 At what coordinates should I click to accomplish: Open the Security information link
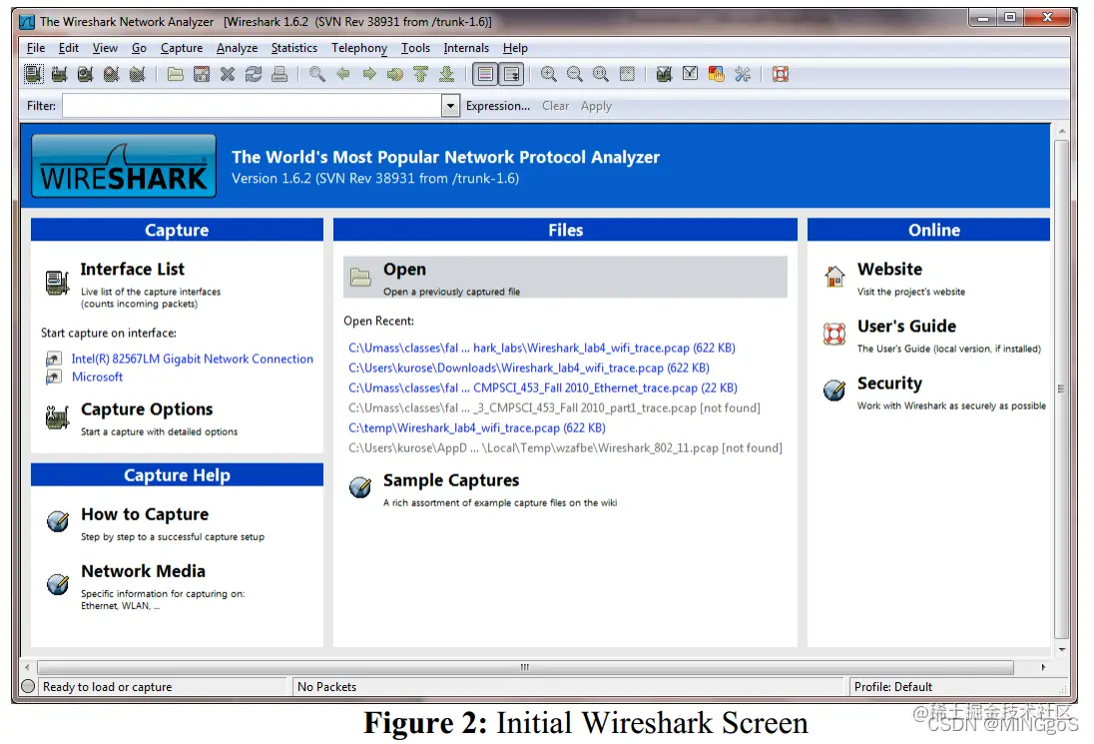coord(889,383)
